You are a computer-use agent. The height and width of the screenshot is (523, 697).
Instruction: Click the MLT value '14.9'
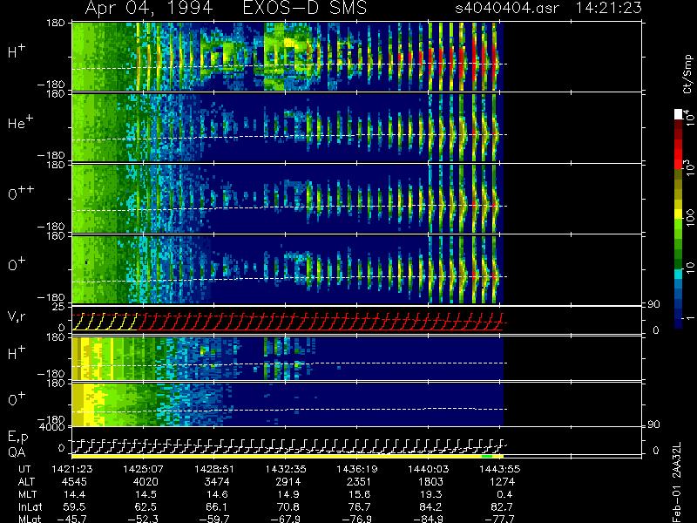(x=291, y=494)
